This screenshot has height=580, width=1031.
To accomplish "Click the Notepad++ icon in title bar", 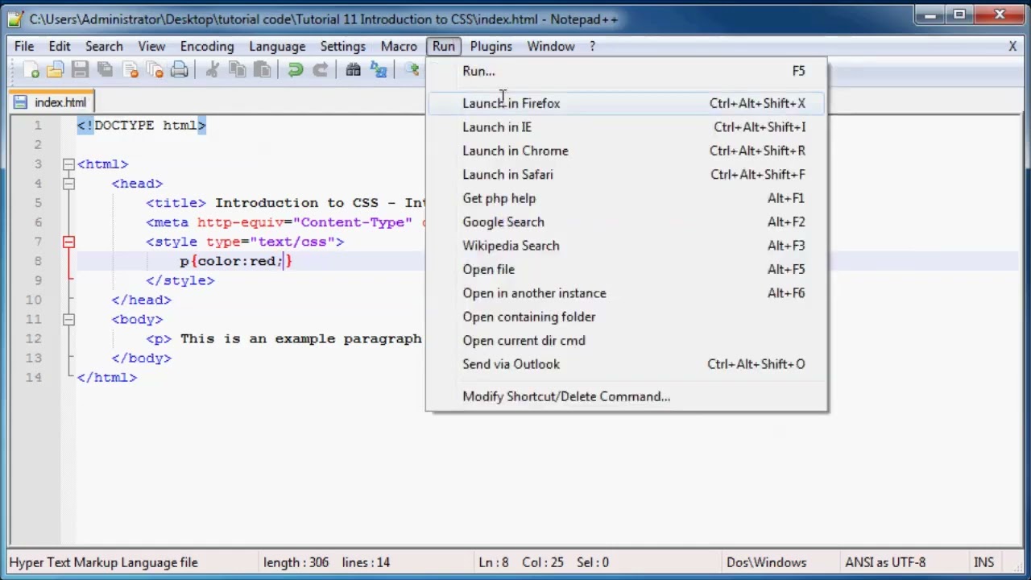I will [15, 18].
